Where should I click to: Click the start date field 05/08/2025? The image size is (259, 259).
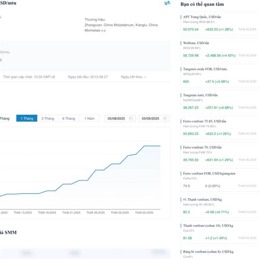click(x=120, y=118)
